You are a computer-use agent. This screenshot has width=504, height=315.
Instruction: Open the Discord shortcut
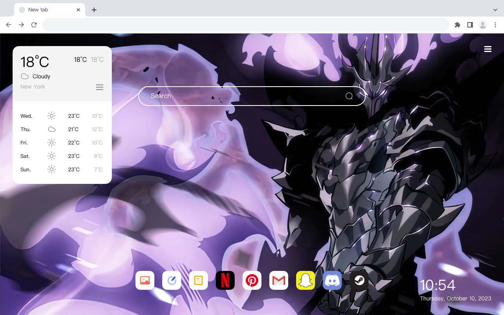click(332, 280)
